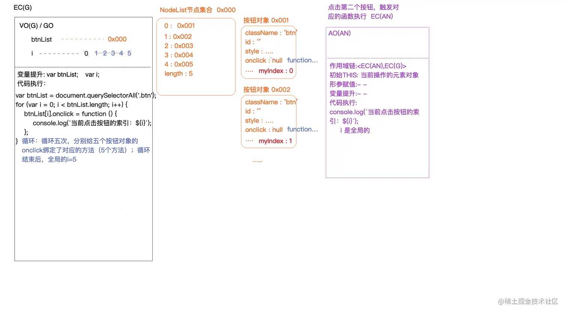Click the '初始THIS: 当前操作的元素对象' line
This screenshot has height=314, width=567.
point(374,75)
